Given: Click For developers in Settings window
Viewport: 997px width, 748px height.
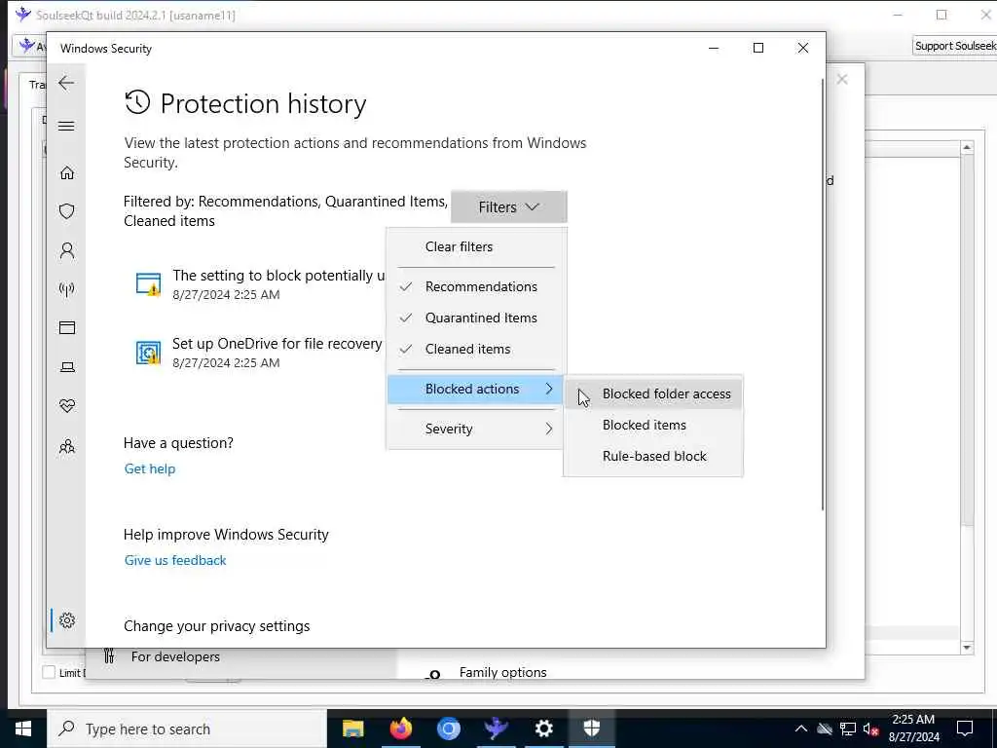Looking at the screenshot, I should coord(175,657).
